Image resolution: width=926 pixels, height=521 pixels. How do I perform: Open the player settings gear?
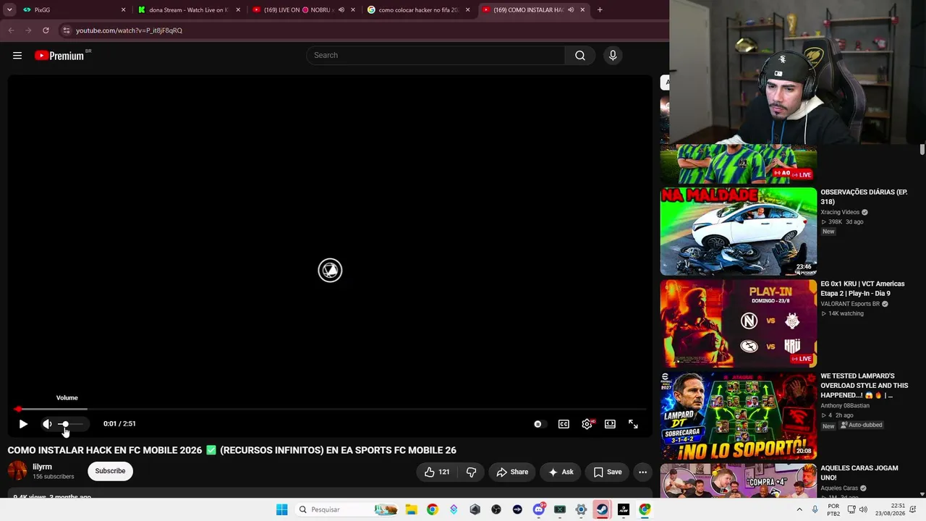587,424
